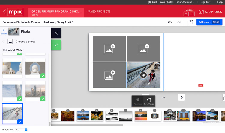225x133 pixels.
Task: Select the Pan/Zoom tool
Action: pyautogui.click(x=138, y=101)
